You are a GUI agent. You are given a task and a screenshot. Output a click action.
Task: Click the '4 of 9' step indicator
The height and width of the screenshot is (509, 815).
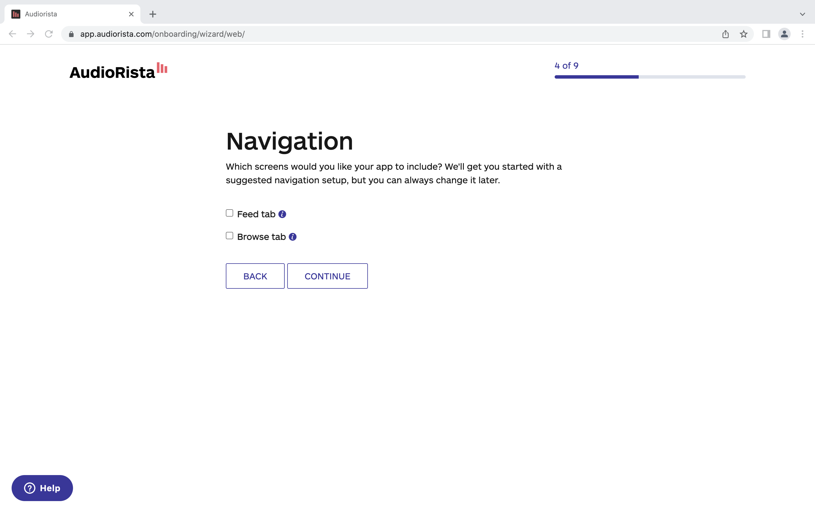pyautogui.click(x=567, y=66)
